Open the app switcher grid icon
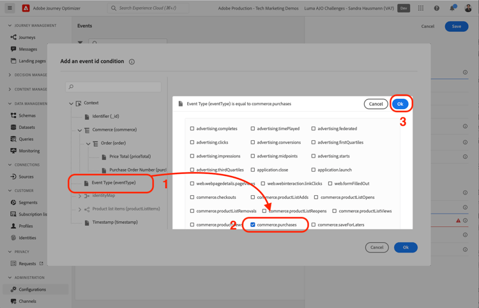 pos(421,8)
